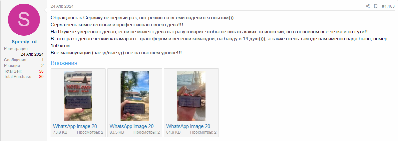Click Просмотры: 2 under the first attachment
This screenshot has height=141, width=398.
point(90,132)
